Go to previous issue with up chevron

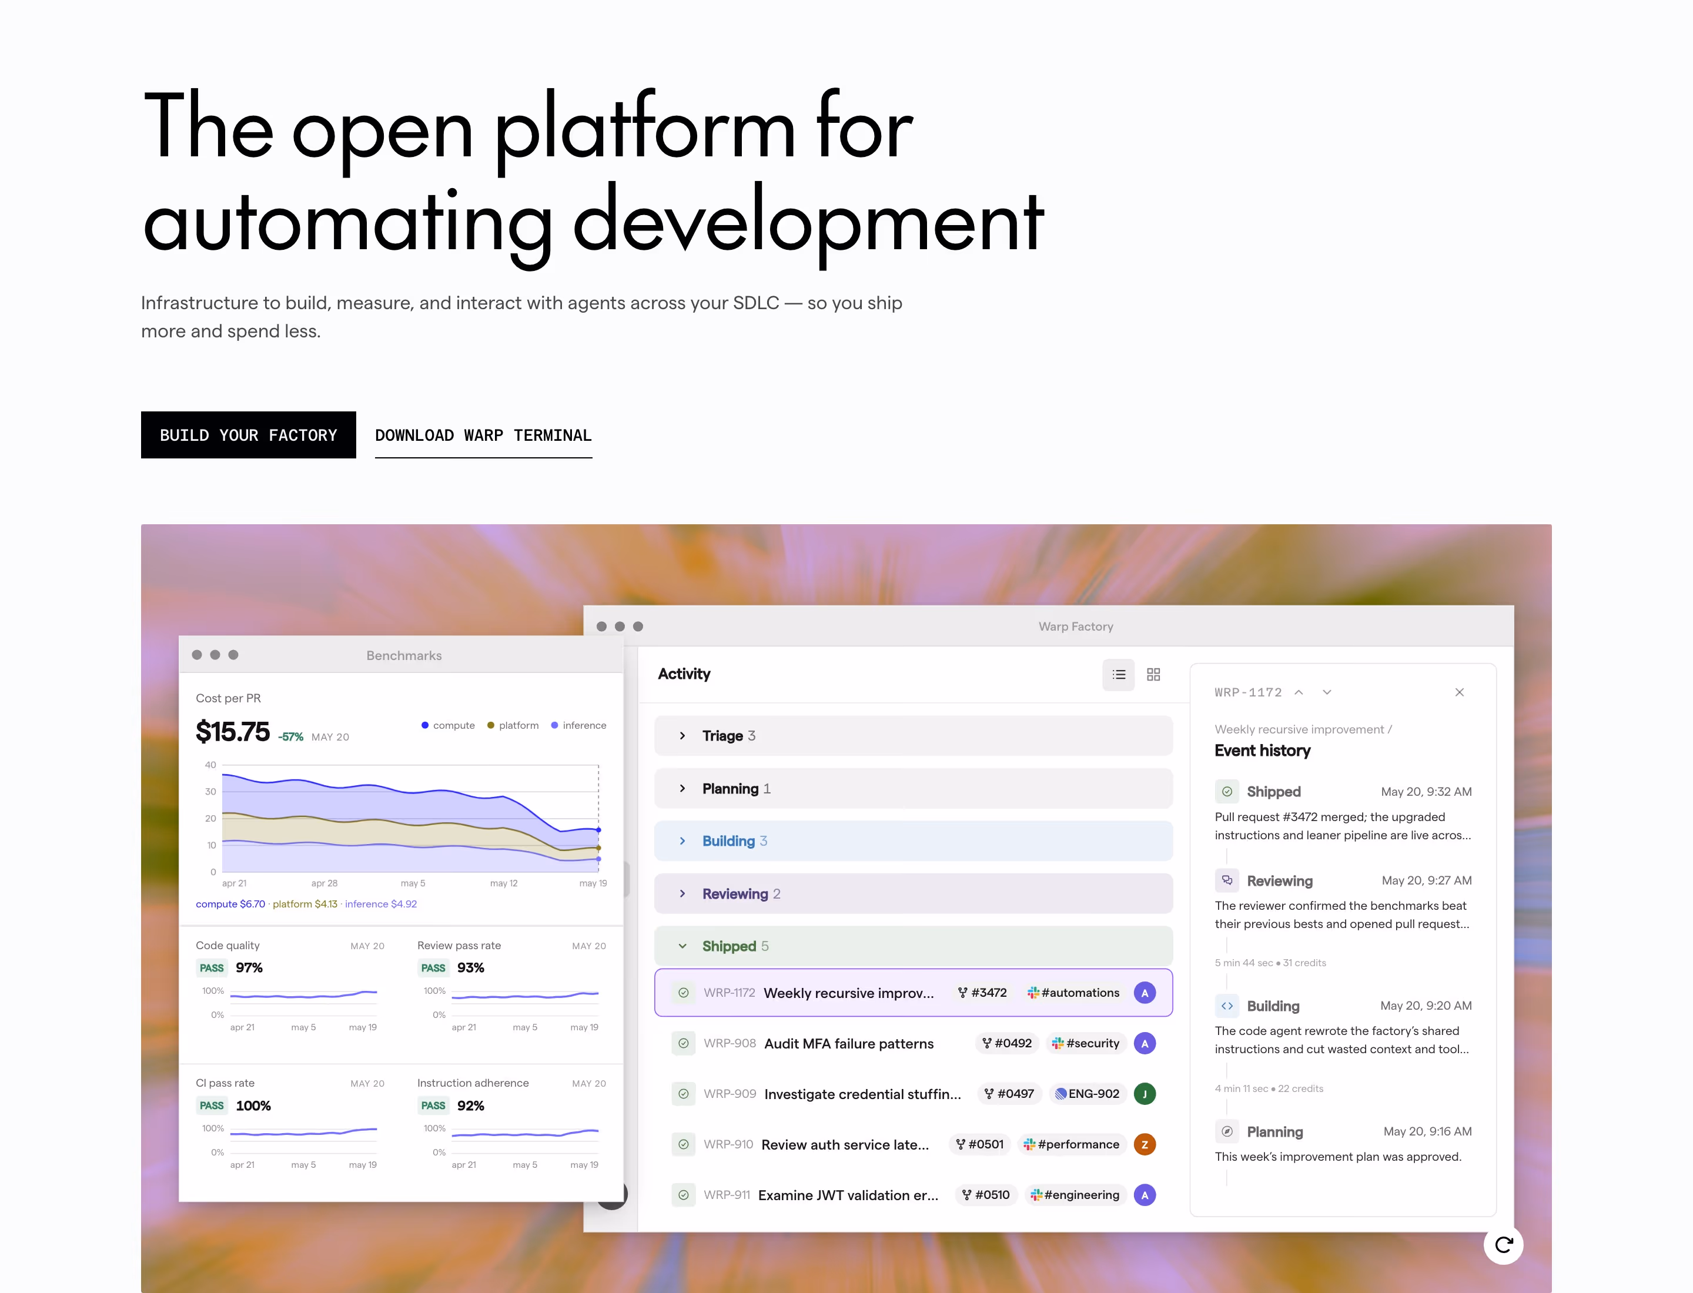pos(1298,692)
